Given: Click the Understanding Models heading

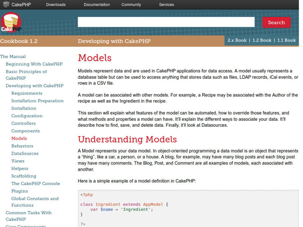Looking at the screenshot, I should (127, 139).
